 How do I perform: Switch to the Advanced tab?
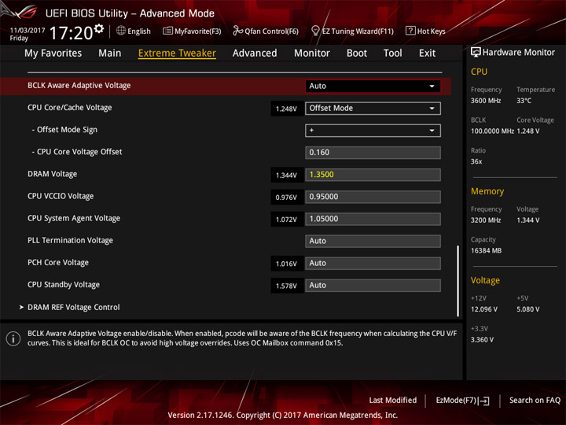click(255, 54)
